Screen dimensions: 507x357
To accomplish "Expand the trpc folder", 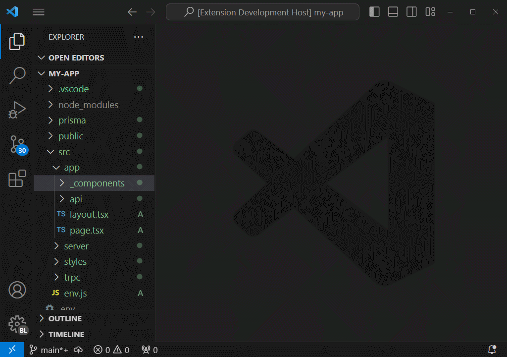I will coord(95,277).
